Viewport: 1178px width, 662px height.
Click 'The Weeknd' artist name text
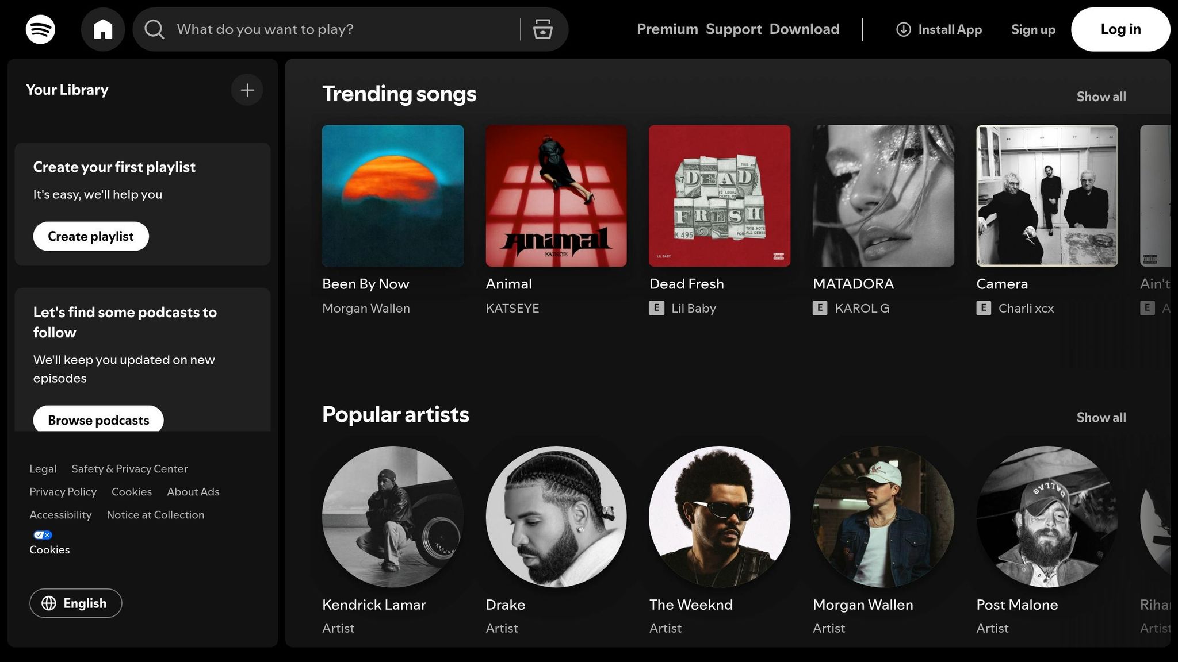coord(691,605)
